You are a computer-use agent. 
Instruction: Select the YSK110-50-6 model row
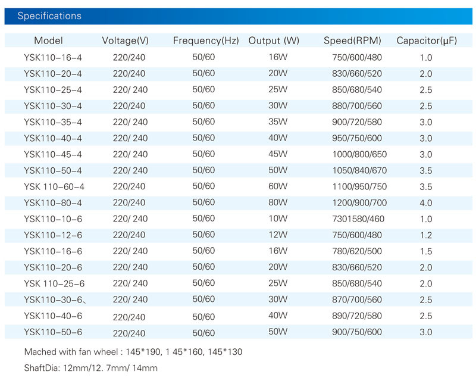coord(53,332)
